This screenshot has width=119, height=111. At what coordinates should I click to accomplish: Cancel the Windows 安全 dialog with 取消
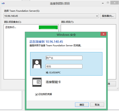97,105
